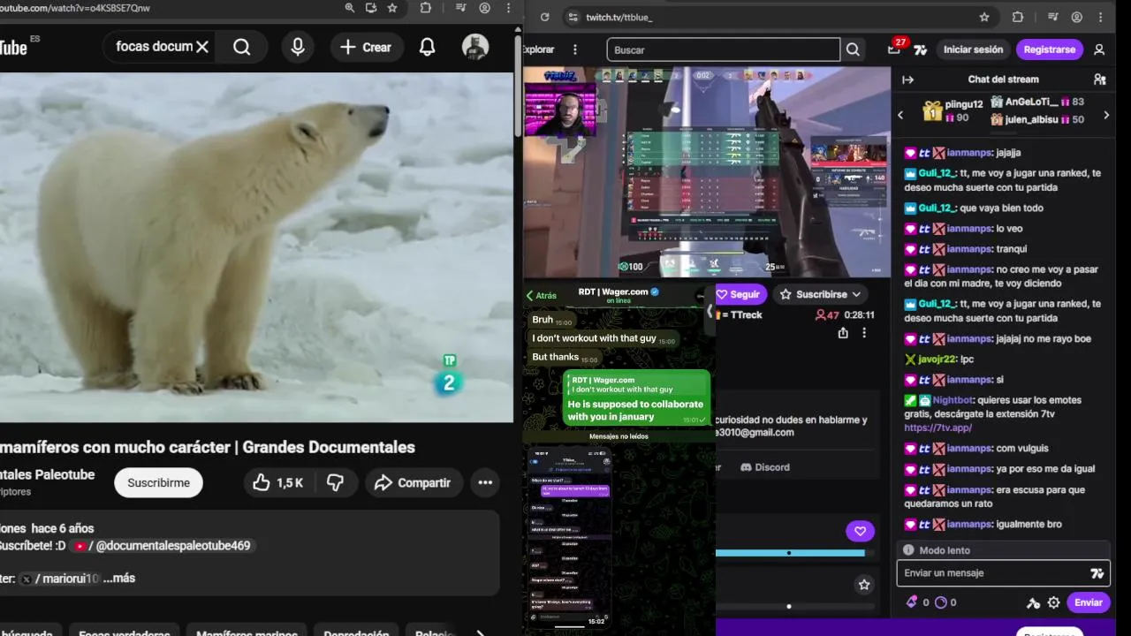Image resolution: width=1131 pixels, height=636 pixels.
Task: Clear the YouTube search box text
Action: (x=202, y=47)
